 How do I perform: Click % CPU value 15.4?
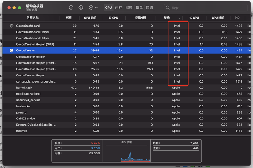coord(120,50)
